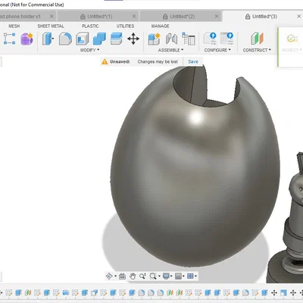Switch to the UTILITIES ribbon tab
303x303 pixels.
pos(125,26)
